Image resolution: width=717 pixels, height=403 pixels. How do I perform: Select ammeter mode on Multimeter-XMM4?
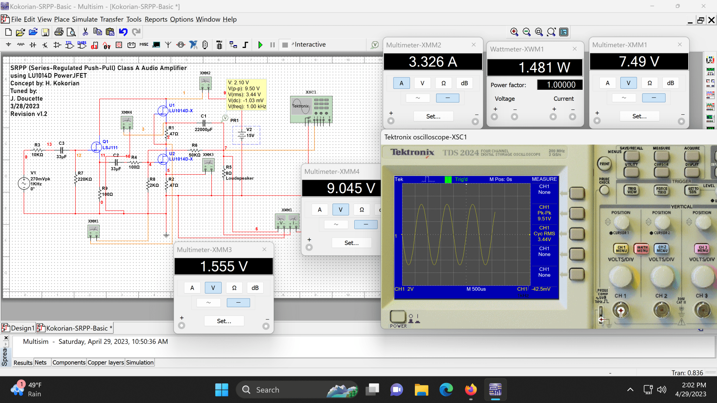click(x=319, y=210)
